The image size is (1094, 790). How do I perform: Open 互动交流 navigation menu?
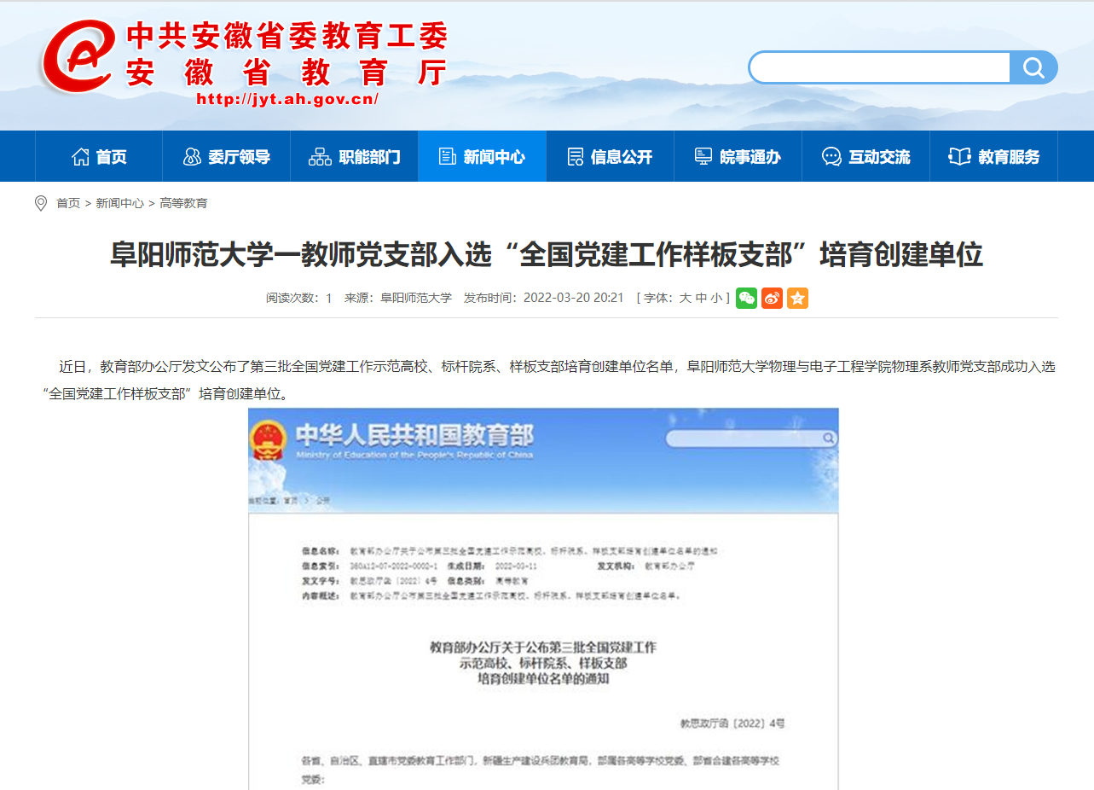click(866, 157)
